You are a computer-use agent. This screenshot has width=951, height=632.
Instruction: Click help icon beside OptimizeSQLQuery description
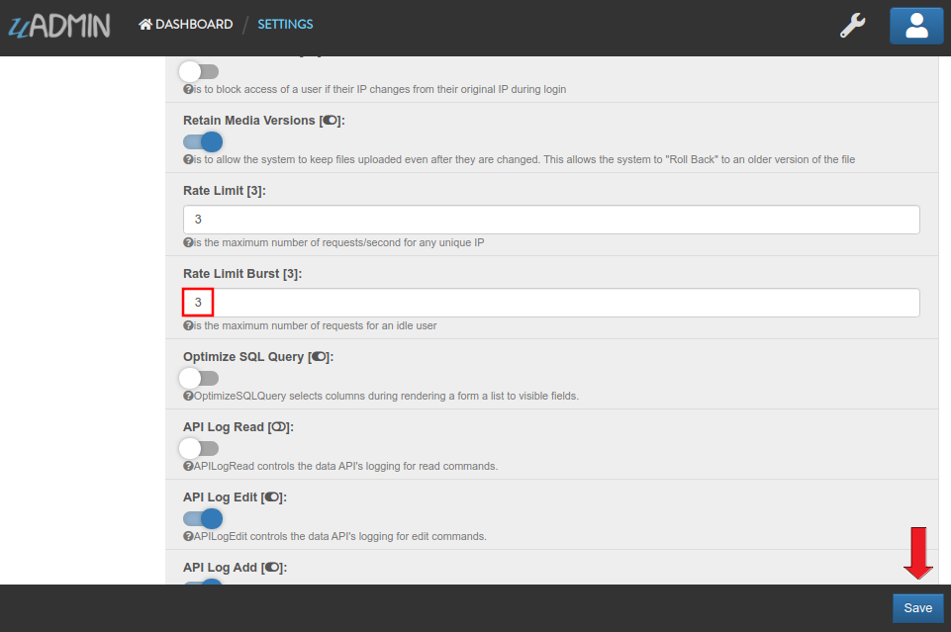[188, 396]
